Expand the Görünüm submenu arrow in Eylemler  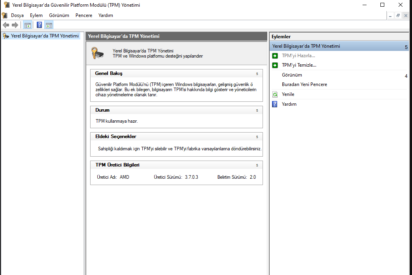point(406,76)
